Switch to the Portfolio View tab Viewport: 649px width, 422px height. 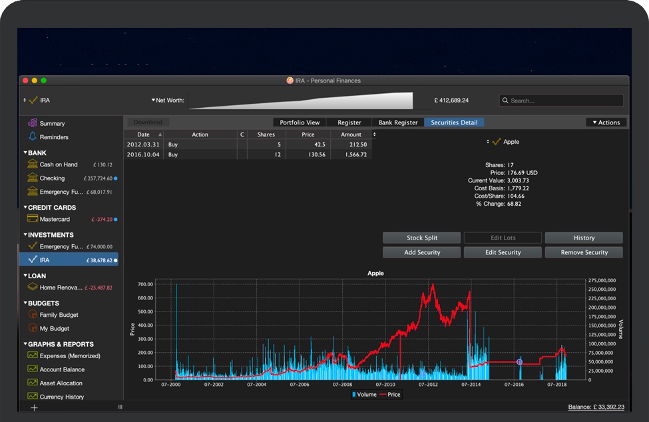(x=300, y=122)
